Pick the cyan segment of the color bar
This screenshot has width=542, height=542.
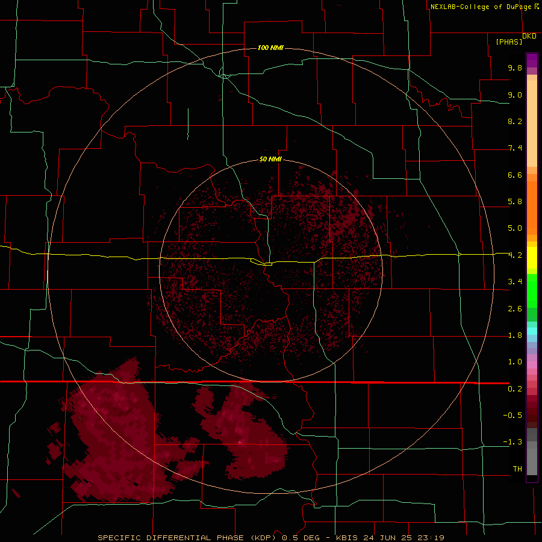click(532, 331)
